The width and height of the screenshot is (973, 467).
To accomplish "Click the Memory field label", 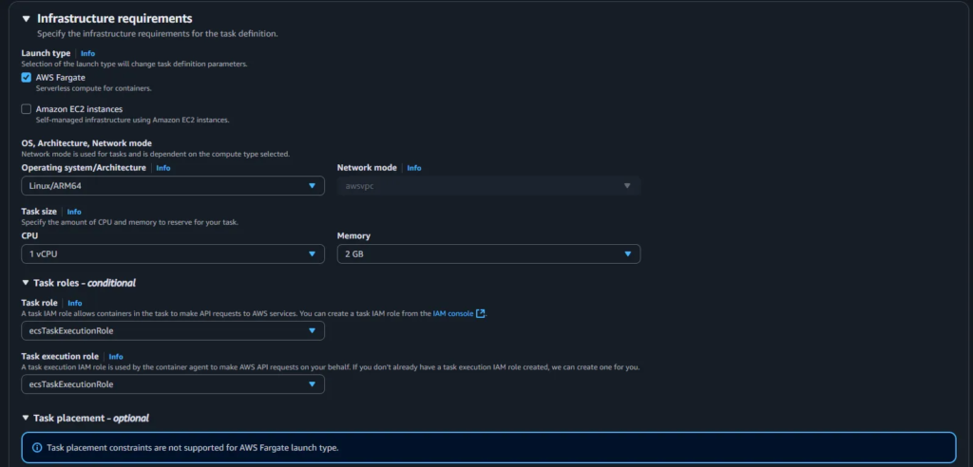I will click(353, 235).
